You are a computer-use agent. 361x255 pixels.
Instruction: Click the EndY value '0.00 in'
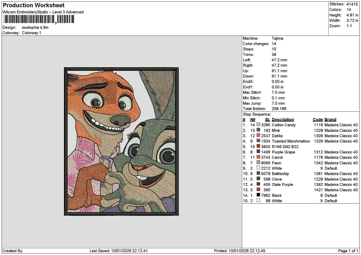point(278,87)
